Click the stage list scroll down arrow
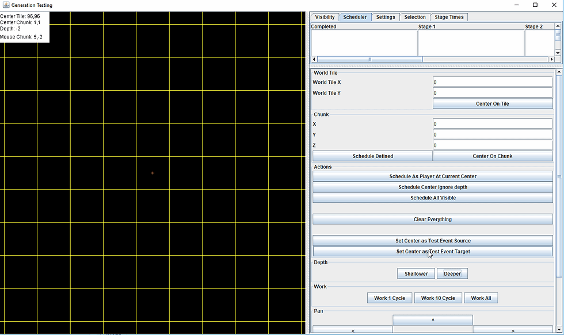564x335 pixels. click(x=558, y=53)
